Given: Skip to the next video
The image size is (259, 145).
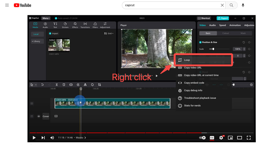Looking at the screenshot, I should 43,138.
